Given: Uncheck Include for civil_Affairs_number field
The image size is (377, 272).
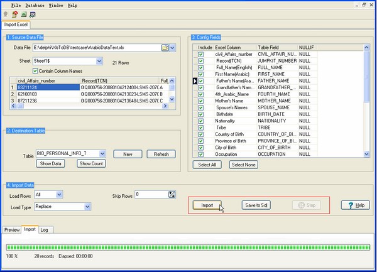Looking at the screenshot, I should click(x=201, y=54).
